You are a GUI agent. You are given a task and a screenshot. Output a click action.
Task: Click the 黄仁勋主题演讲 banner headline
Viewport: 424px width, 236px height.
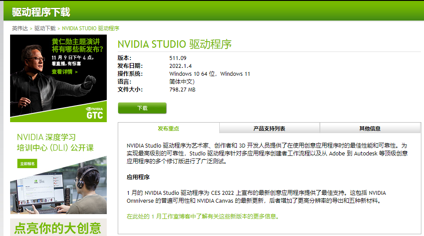[x=78, y=45]
